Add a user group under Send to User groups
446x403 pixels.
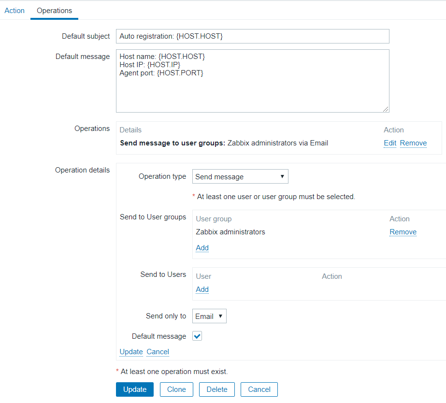point(202,248)
